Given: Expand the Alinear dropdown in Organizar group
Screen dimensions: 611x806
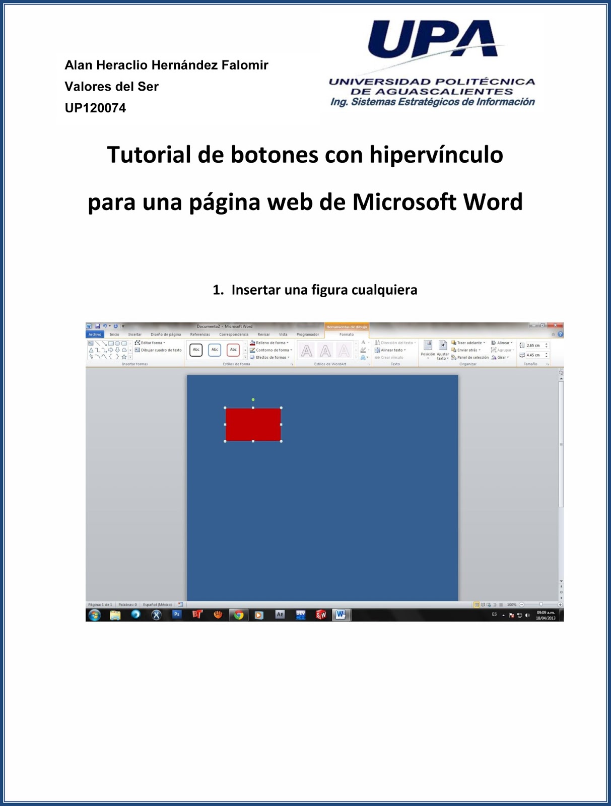Looking at the screenshot, I should point(502,343).
